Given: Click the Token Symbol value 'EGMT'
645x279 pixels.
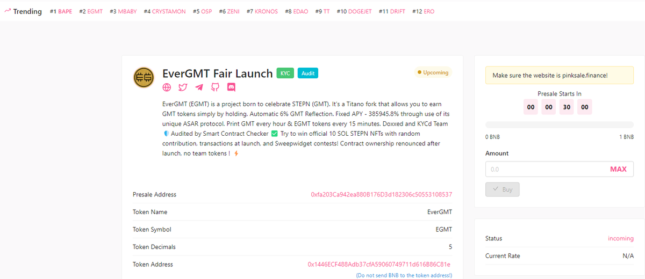Looking at the screenshot, I should click(x=444, y=229).
